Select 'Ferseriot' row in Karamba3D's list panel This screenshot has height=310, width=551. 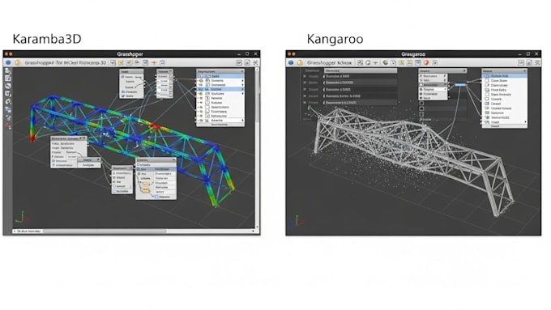click(x=220, y=98)
